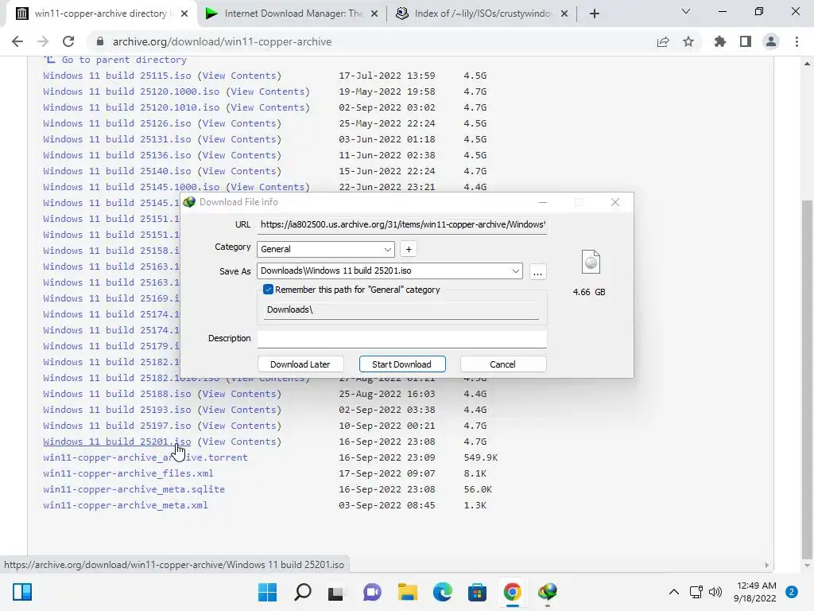Open the Windows Start menu

coord(268,592)
